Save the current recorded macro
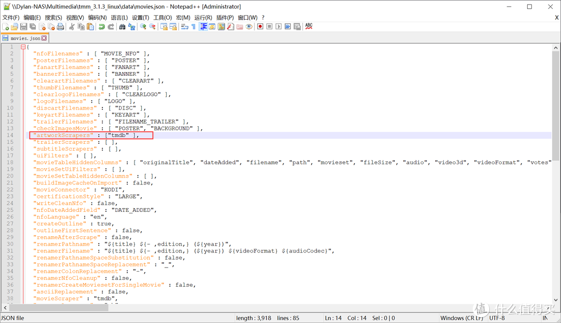Image resolution: width=561 pixels, height=323 pixels. [x=297, y=26]
